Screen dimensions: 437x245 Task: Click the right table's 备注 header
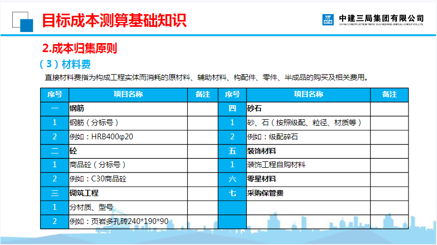tap(390, 95)
